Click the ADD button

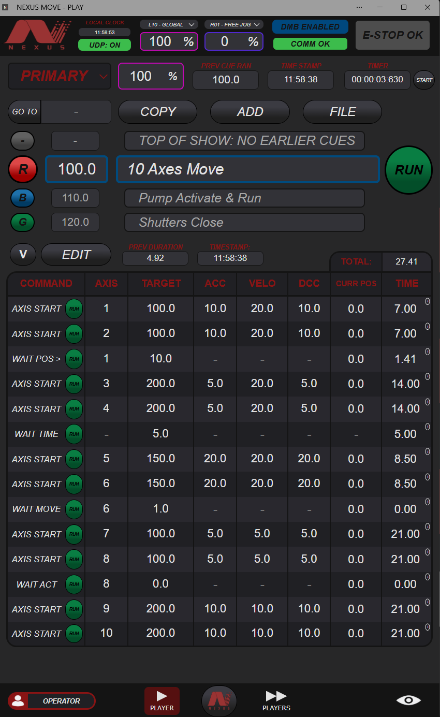point(250,112)
